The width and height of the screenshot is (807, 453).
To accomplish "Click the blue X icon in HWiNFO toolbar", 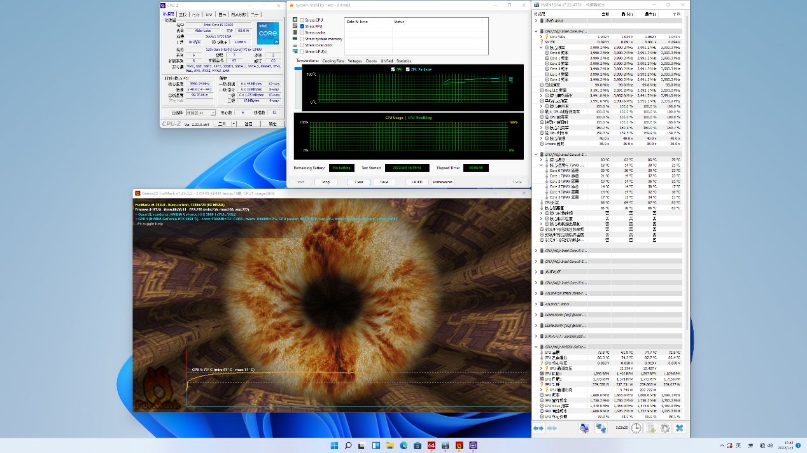I will pos(680,429).
